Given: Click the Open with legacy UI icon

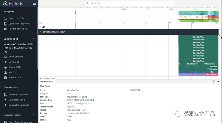Looking at the screenshot, I should click(5, 24).
